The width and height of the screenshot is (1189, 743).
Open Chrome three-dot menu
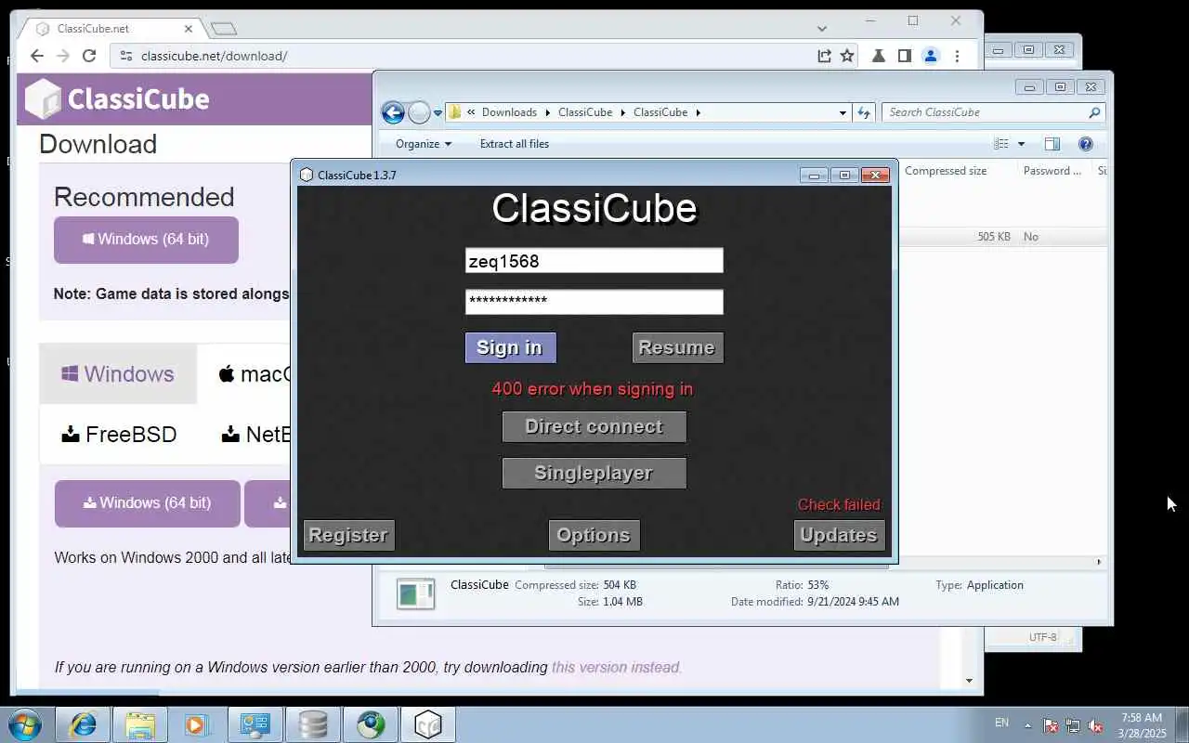pyautogui.click(x=957, y=56)
